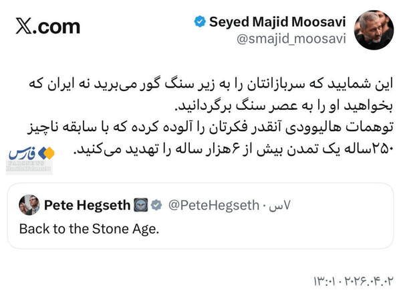Open the @PeteHegseth handle link
Viewport: 401px width, 298px height.
tap(214, 204)
